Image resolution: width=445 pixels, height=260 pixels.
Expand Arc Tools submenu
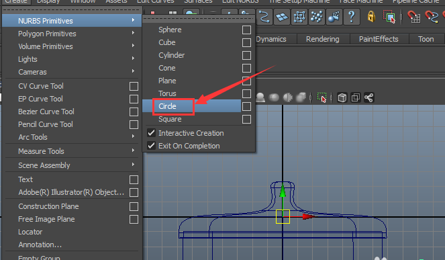72,137
